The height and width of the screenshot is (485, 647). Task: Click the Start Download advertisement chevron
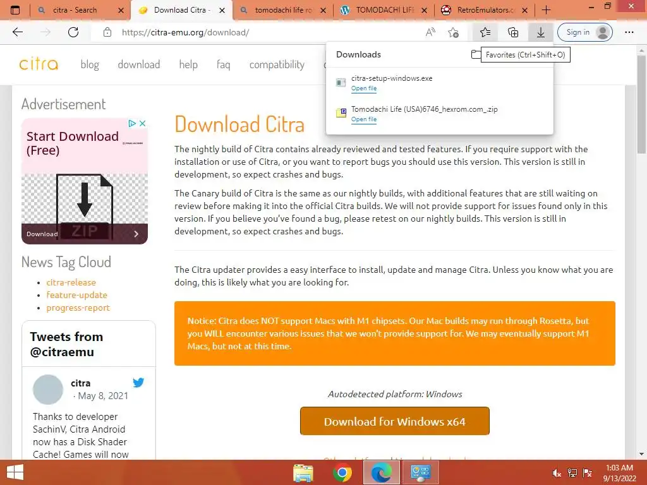click(136, 234)
